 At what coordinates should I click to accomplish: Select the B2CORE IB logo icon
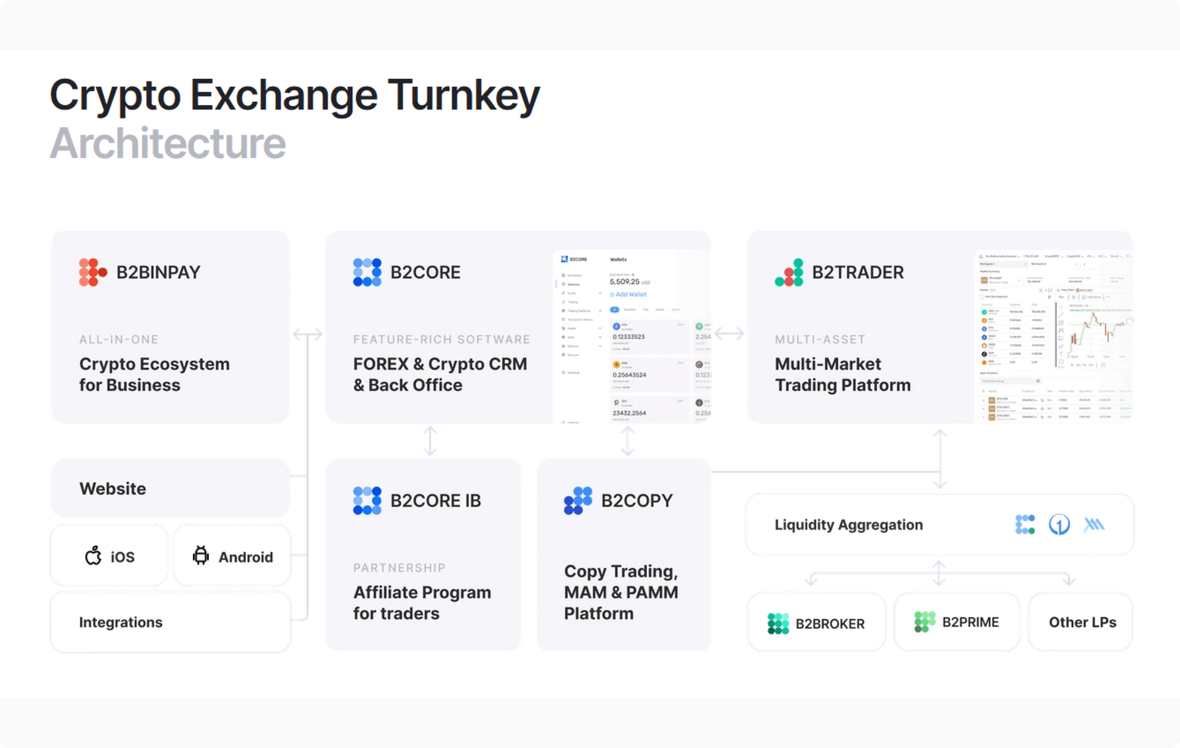367,500
